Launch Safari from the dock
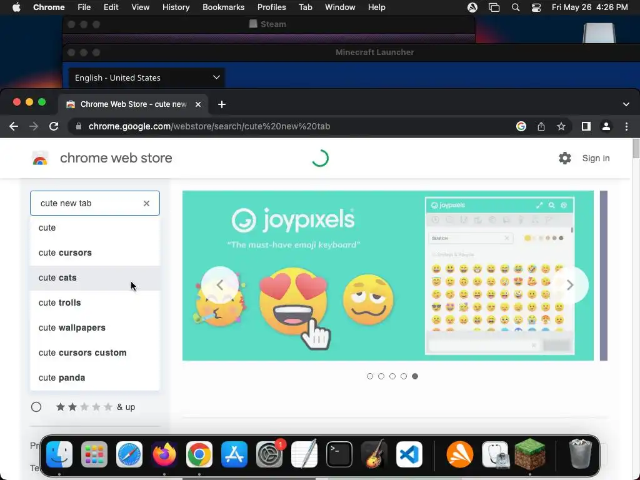 [129, 454]
